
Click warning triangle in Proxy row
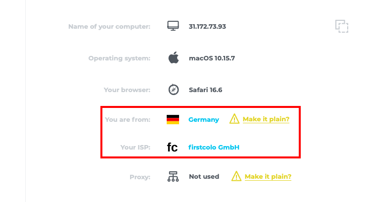(x=236, y=176)
